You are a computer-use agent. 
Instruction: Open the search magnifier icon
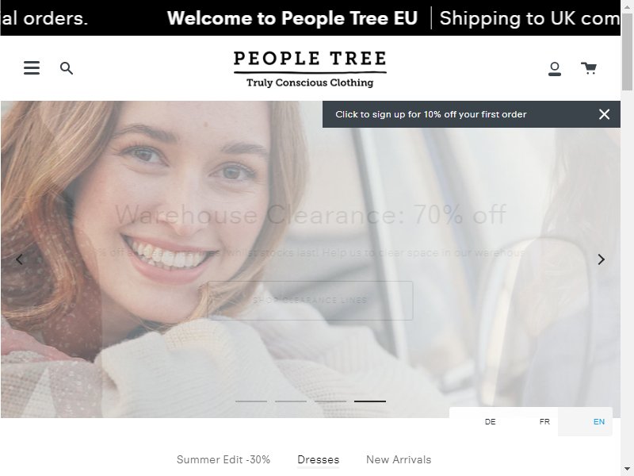coord(67,68)
